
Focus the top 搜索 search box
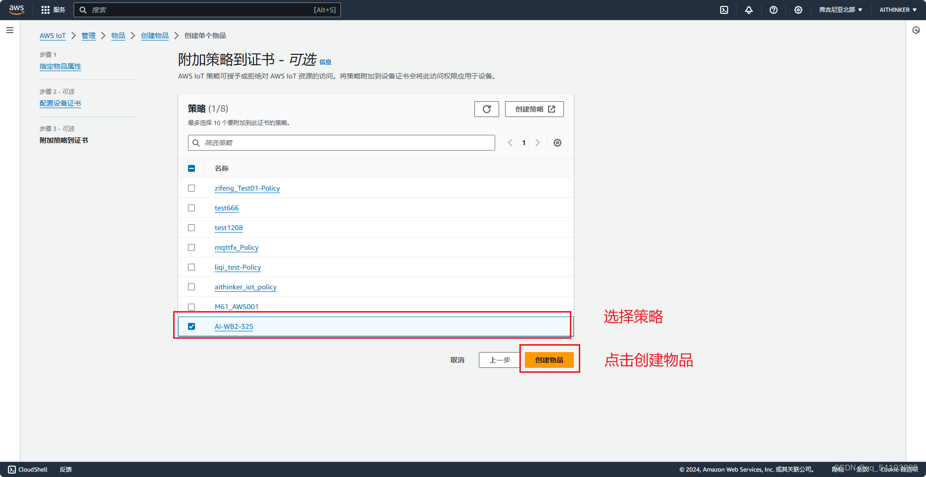pos(207,10)
